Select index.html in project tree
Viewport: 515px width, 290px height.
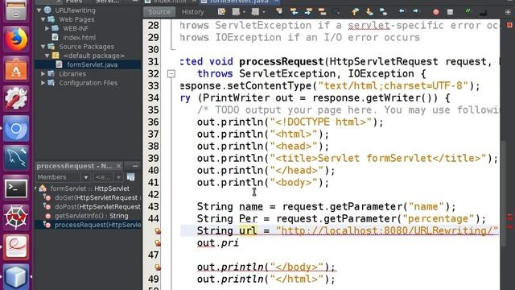79,38
